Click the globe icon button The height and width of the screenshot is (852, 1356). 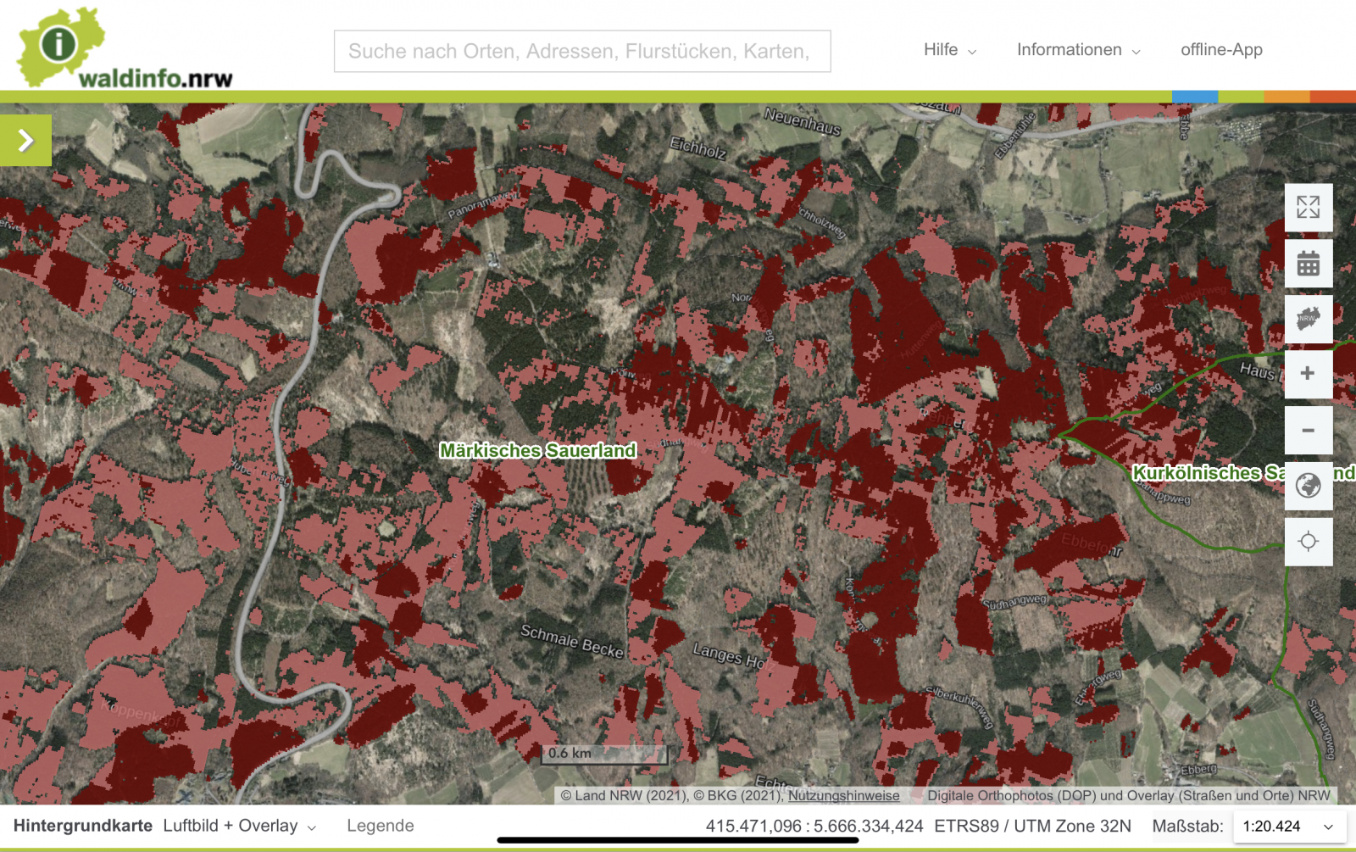(1308, 486)
